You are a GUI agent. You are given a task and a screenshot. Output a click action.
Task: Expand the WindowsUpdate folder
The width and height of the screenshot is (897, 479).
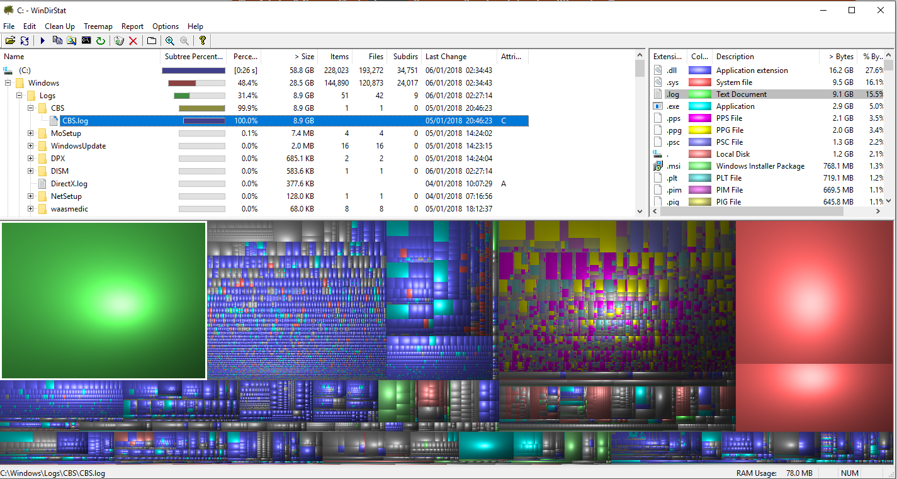point(31,146)
